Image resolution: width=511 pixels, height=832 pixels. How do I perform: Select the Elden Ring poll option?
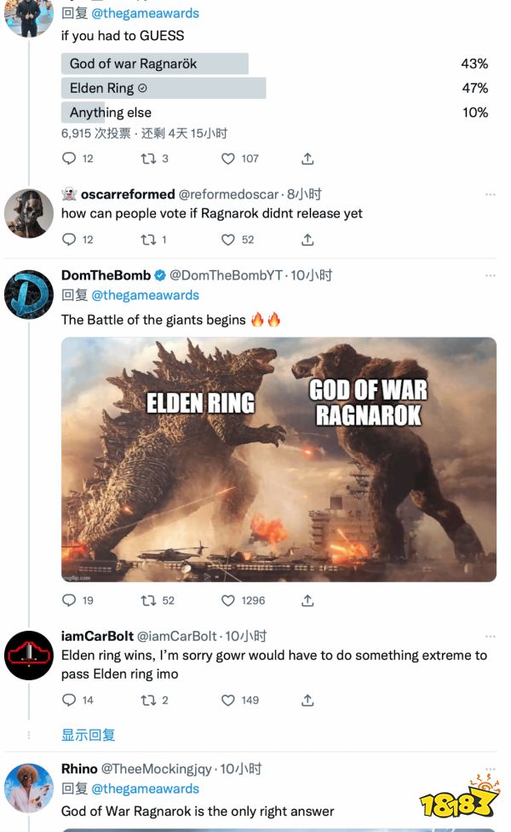[164, 88]
